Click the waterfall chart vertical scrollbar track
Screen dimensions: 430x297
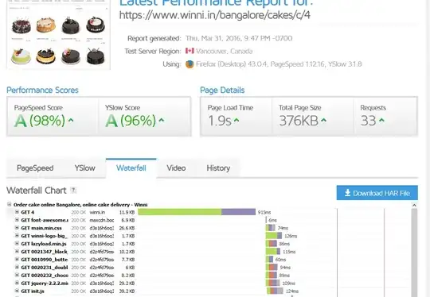[414, 252]
